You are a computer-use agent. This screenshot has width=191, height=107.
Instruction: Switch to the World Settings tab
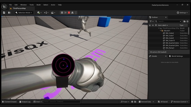[176, 56]
